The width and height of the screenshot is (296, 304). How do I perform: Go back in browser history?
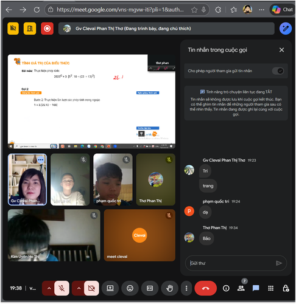click(9, 10)
